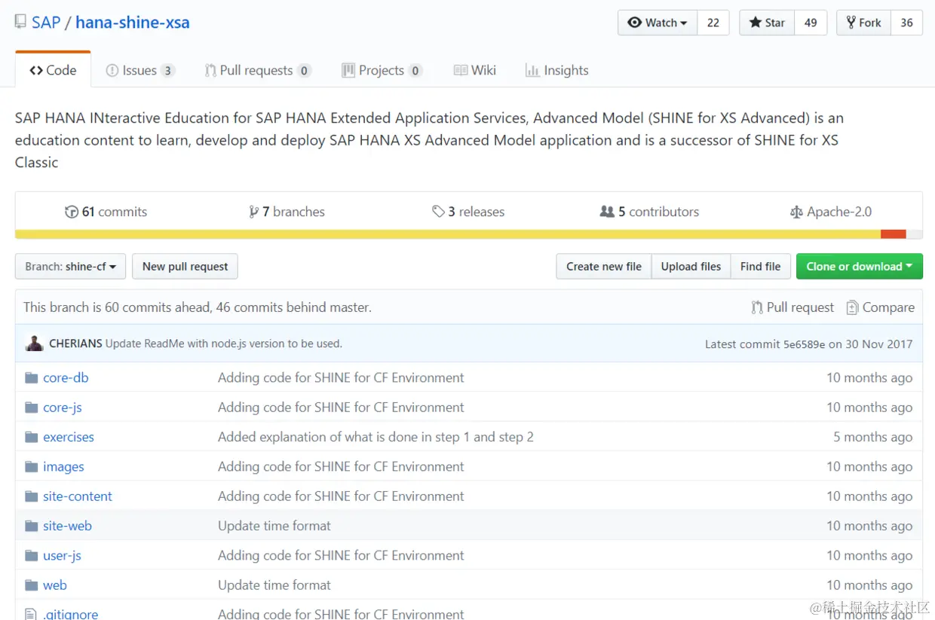Show the 36 forks count
The height and width of the screenshot is (620, 935).
(x=907, y=23)
